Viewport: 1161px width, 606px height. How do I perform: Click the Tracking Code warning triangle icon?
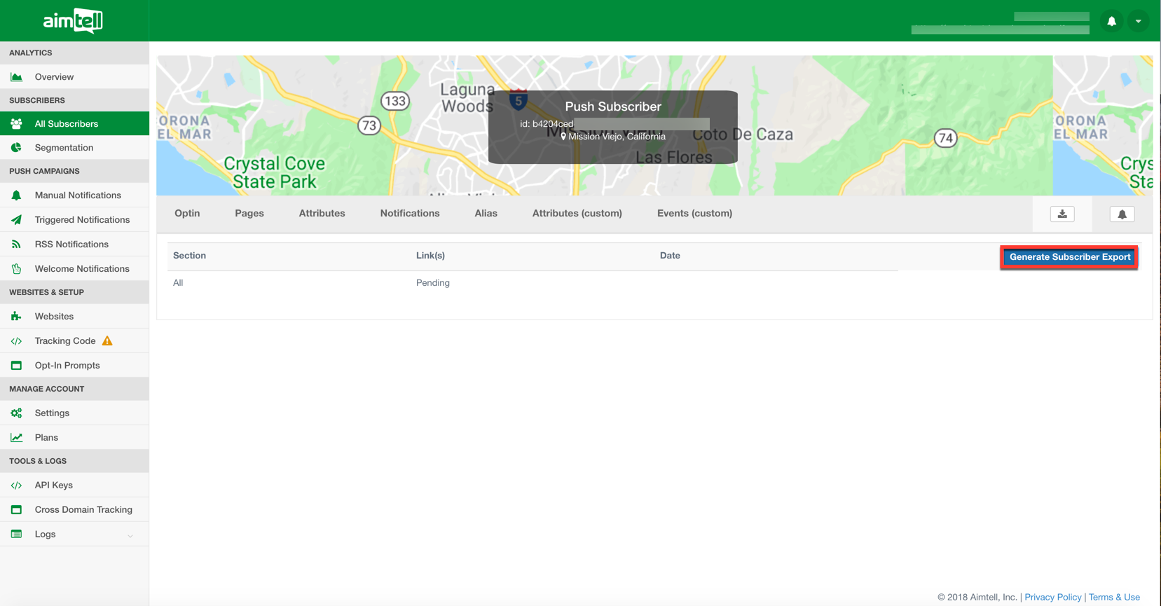point(107,341)
